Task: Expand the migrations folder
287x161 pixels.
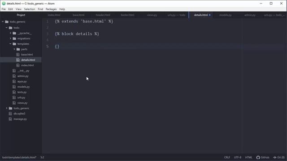Action: point(10,38)
